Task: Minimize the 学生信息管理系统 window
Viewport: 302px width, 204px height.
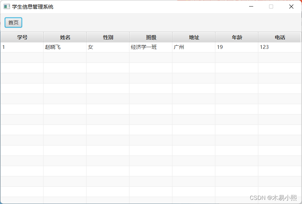Action: pyautogui.click(x=251, y=7)
